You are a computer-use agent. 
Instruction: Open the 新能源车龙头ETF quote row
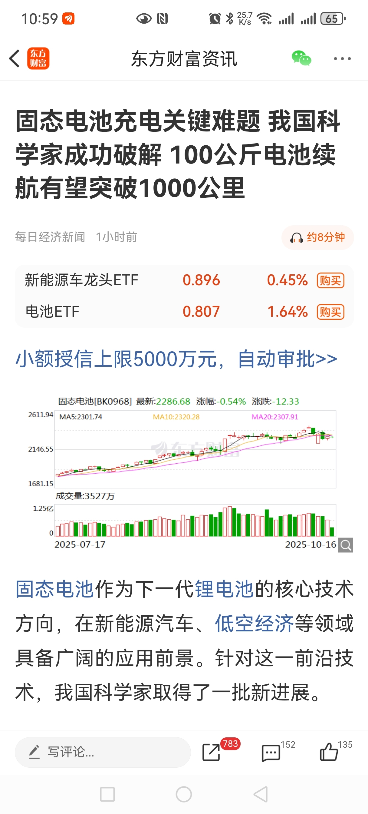pos(184,280)
